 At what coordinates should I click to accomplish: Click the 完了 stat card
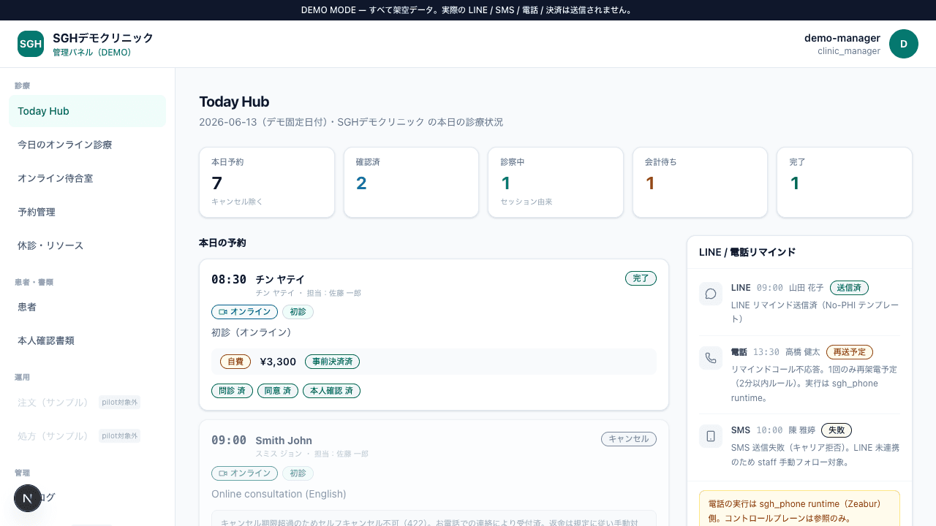click(845, 183)
